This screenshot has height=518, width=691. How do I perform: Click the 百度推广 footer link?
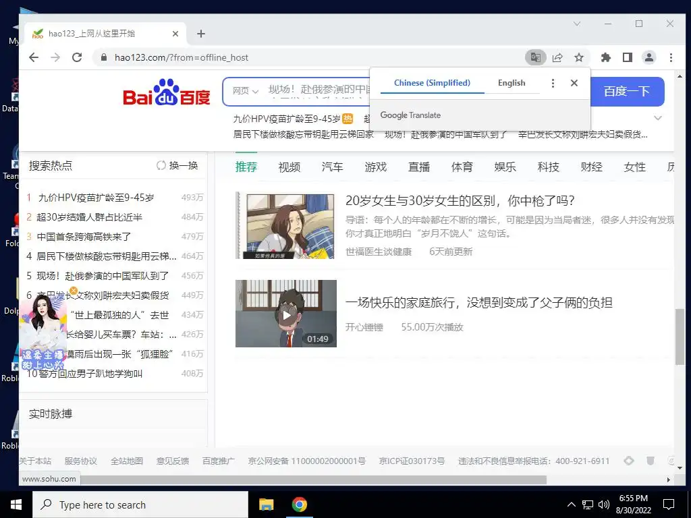tap(219, 461)
